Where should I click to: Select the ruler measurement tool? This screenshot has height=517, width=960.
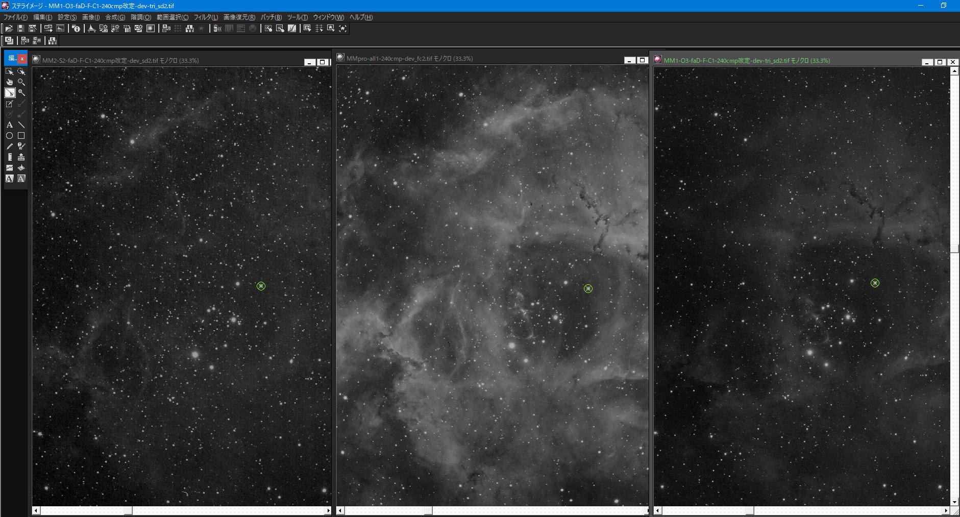10,157
